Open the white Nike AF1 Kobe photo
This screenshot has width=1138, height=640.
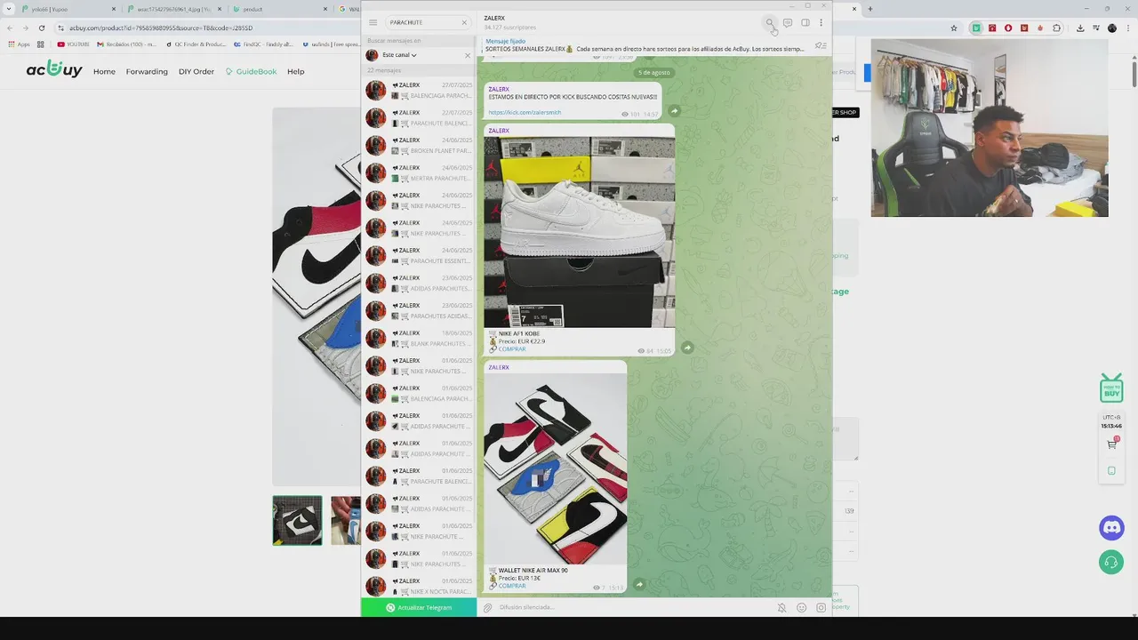[x=579, y=232]
